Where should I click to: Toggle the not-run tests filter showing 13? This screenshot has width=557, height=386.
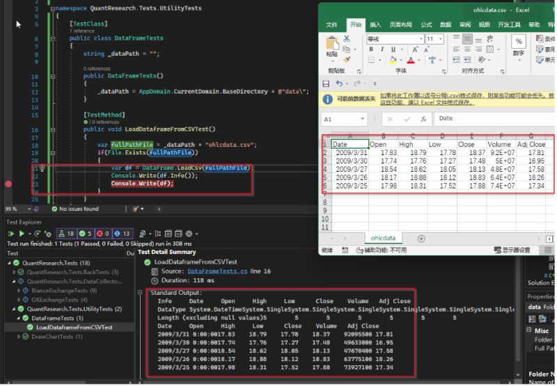tap(122, 234)
